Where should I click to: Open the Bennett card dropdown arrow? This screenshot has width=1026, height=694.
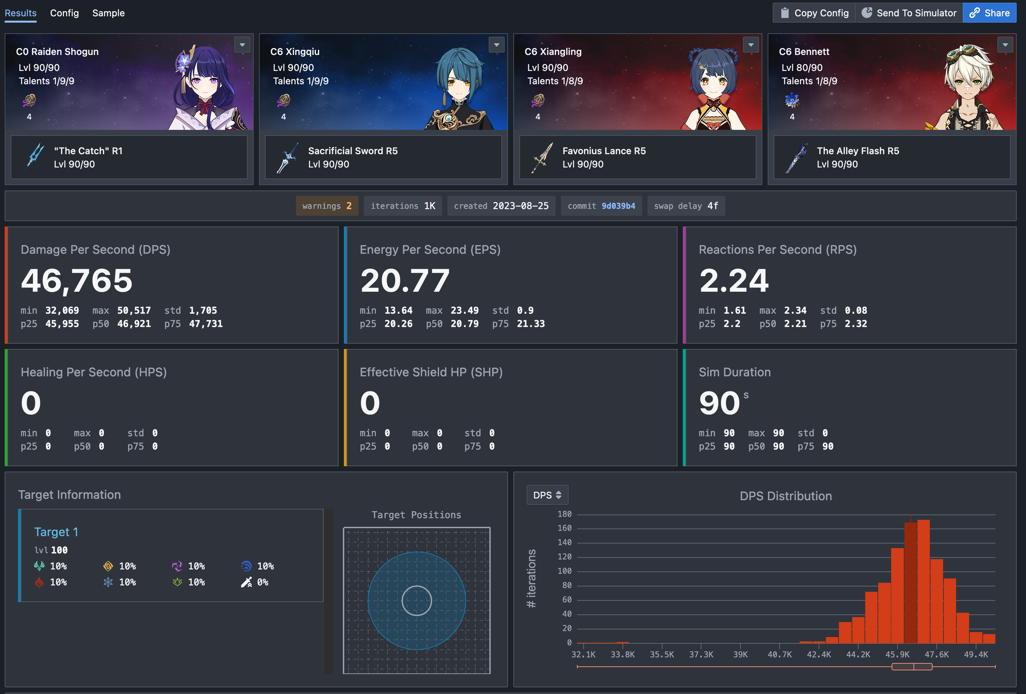[x=1005, y=45]
